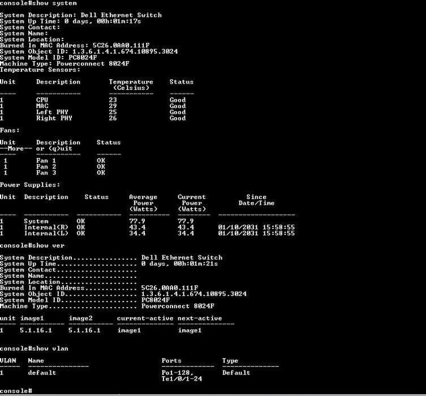Viewport: 426px width, 396px height.
Task: Click the 'Temperature Sensors:' heading
Action: 40,70
